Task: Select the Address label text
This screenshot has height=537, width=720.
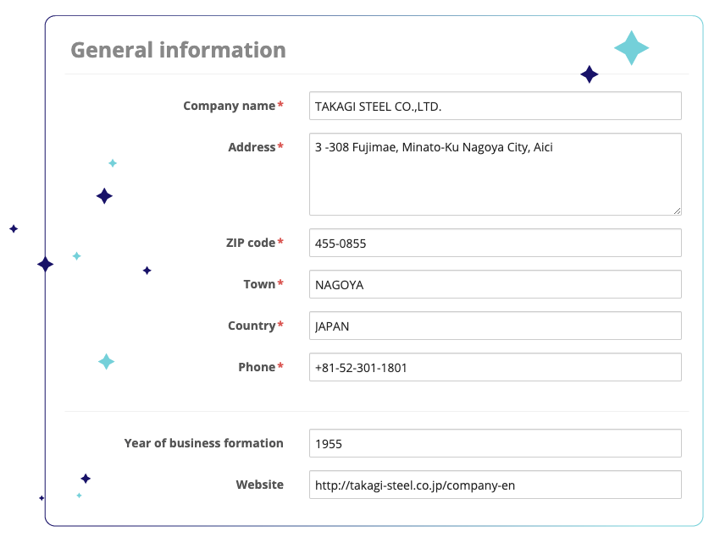Action: click(x=252, y=147)
